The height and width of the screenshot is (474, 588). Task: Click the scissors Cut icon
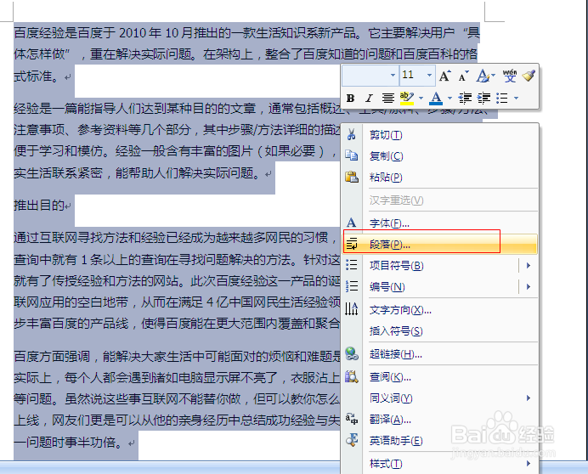[352, 134]
